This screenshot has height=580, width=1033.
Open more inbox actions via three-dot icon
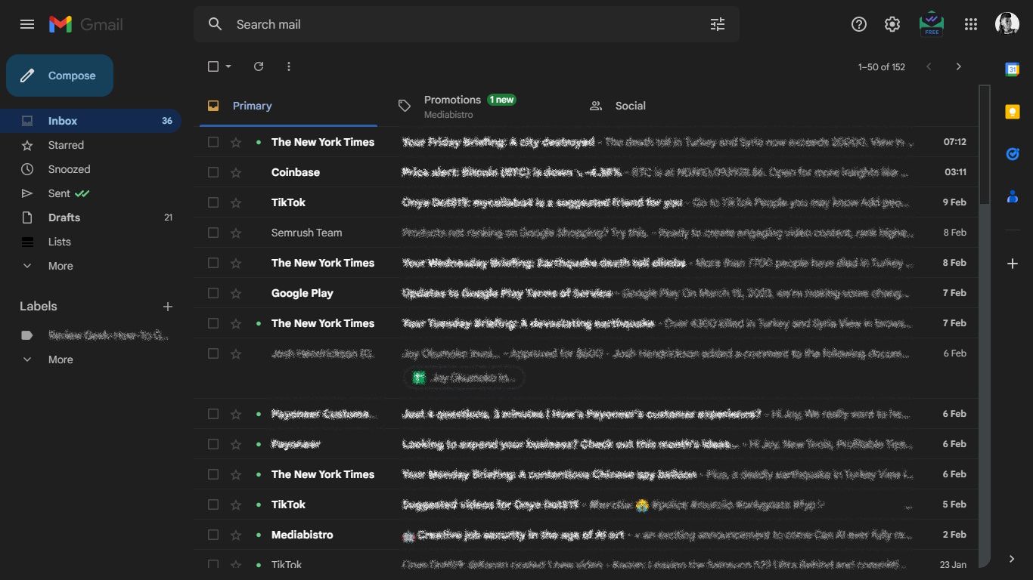[x=288, y=66]
